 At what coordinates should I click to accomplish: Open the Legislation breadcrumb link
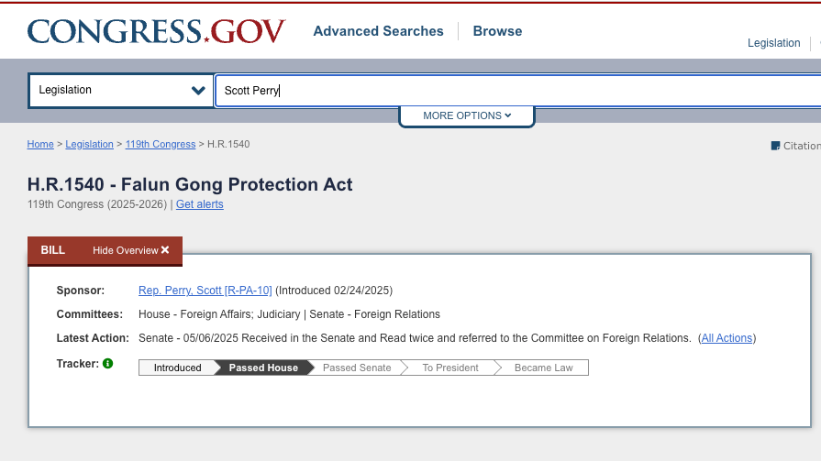pos(89,145)
